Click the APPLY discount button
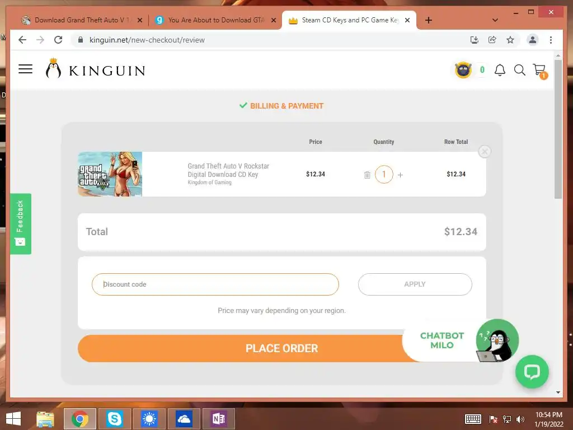This screenshot has height=430, width=573. click(x=415, y=284)
